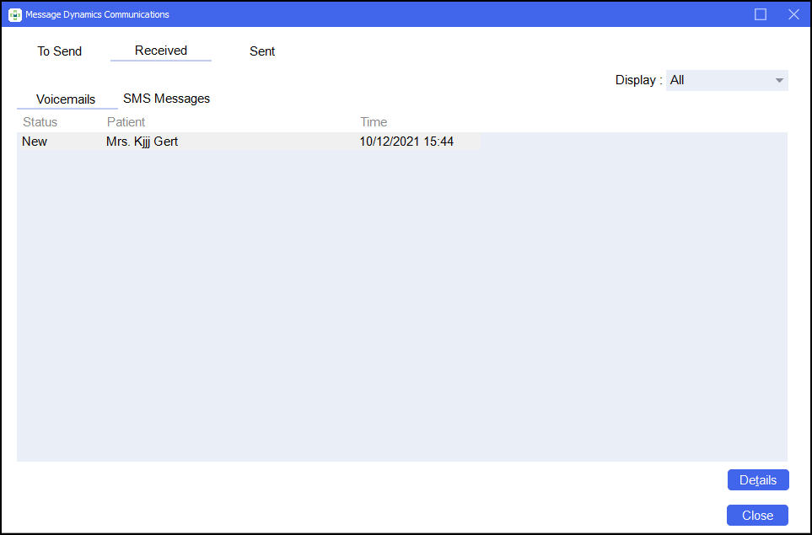Sort messages by Time column header
Viewport: 812px width, 535px height.
click(x=374, y=122)
